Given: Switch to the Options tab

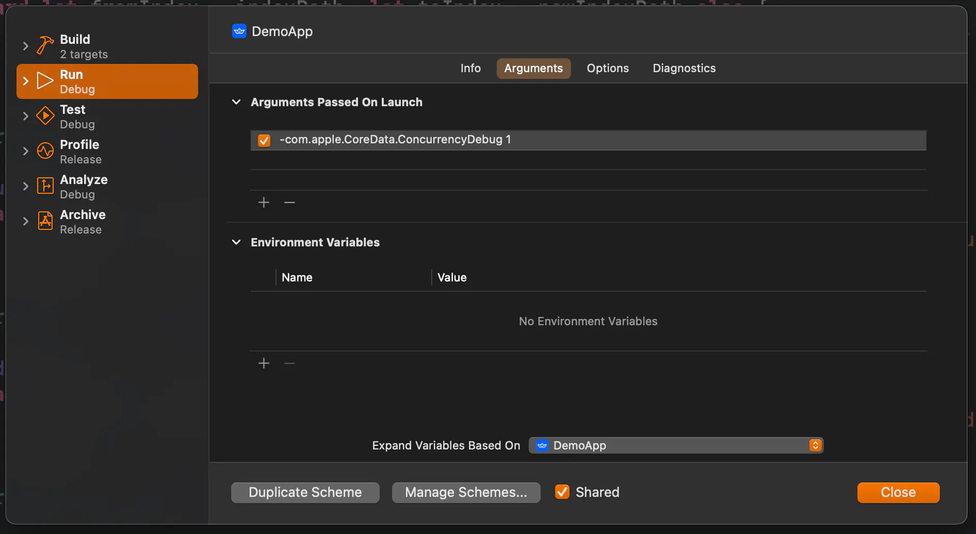Looking at the screenshot, I should click(608, 68).
